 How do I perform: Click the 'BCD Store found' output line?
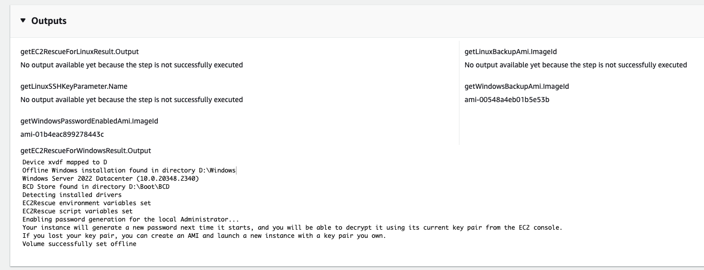click(96, 187)
